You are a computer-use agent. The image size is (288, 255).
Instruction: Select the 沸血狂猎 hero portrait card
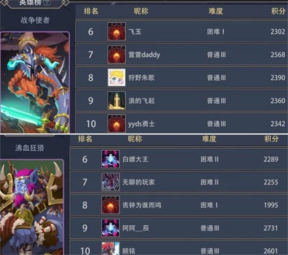pyautogui.click(x=32, y=207)
